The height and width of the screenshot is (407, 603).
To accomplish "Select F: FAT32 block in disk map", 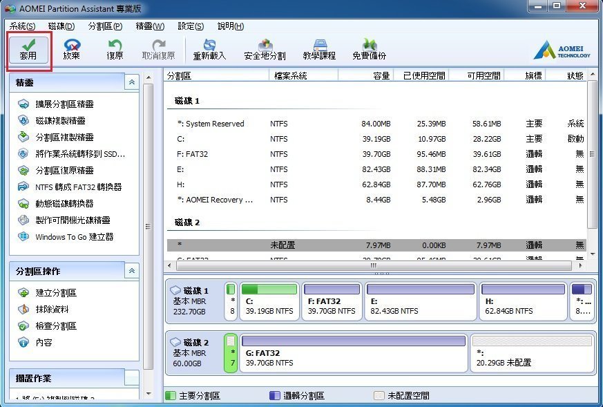I will click(332, 301).
